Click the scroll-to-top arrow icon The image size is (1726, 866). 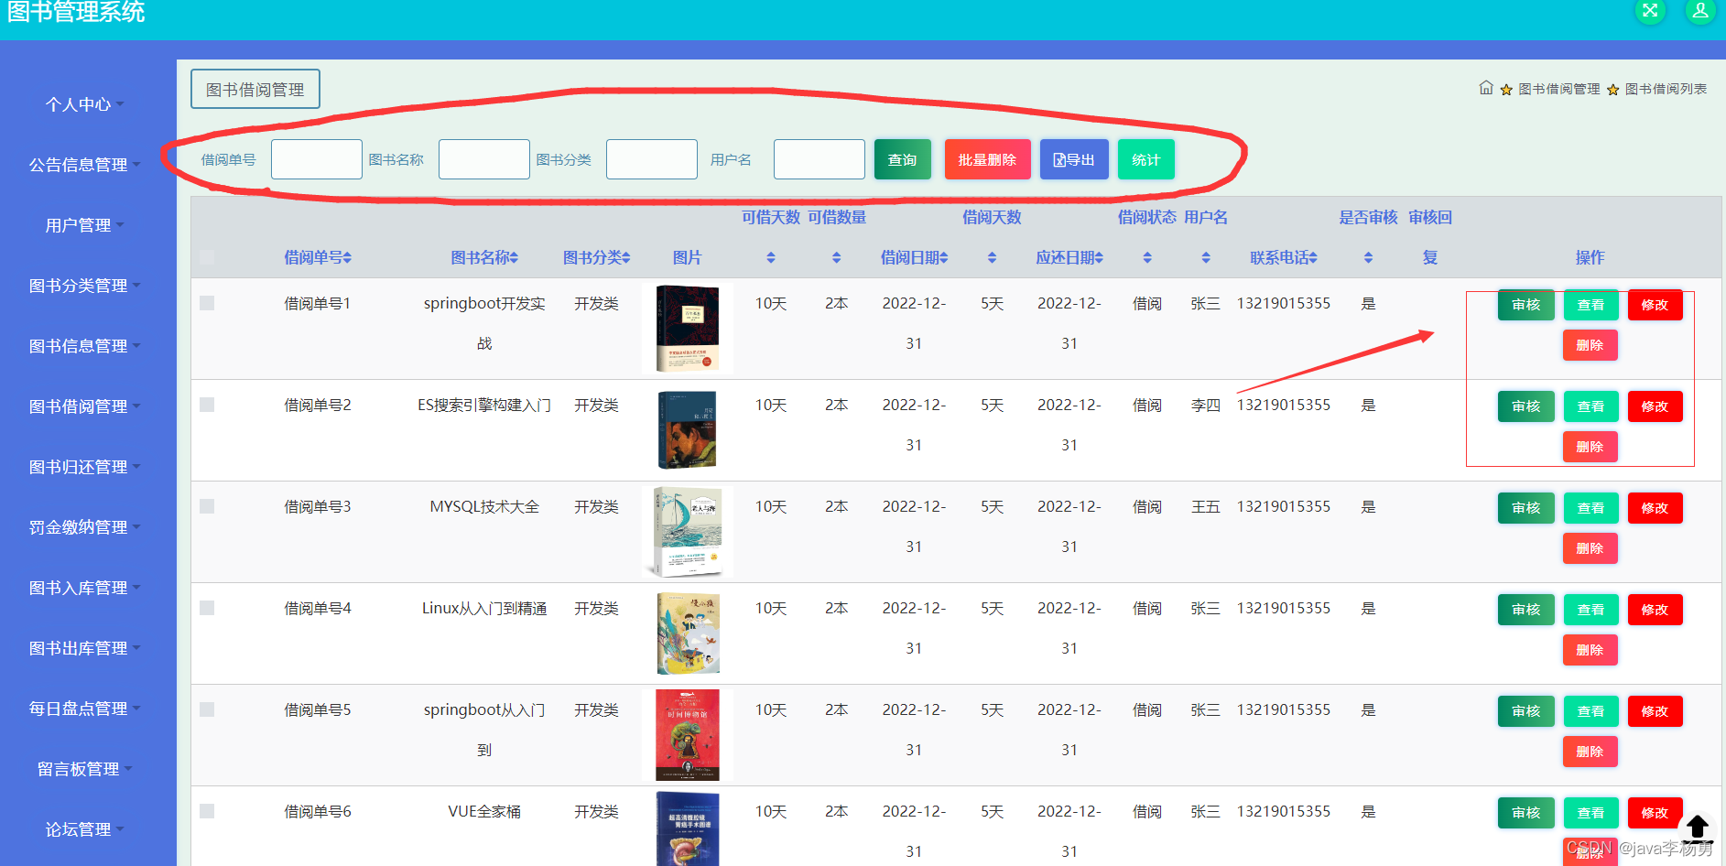click(x=1697, y=828)
